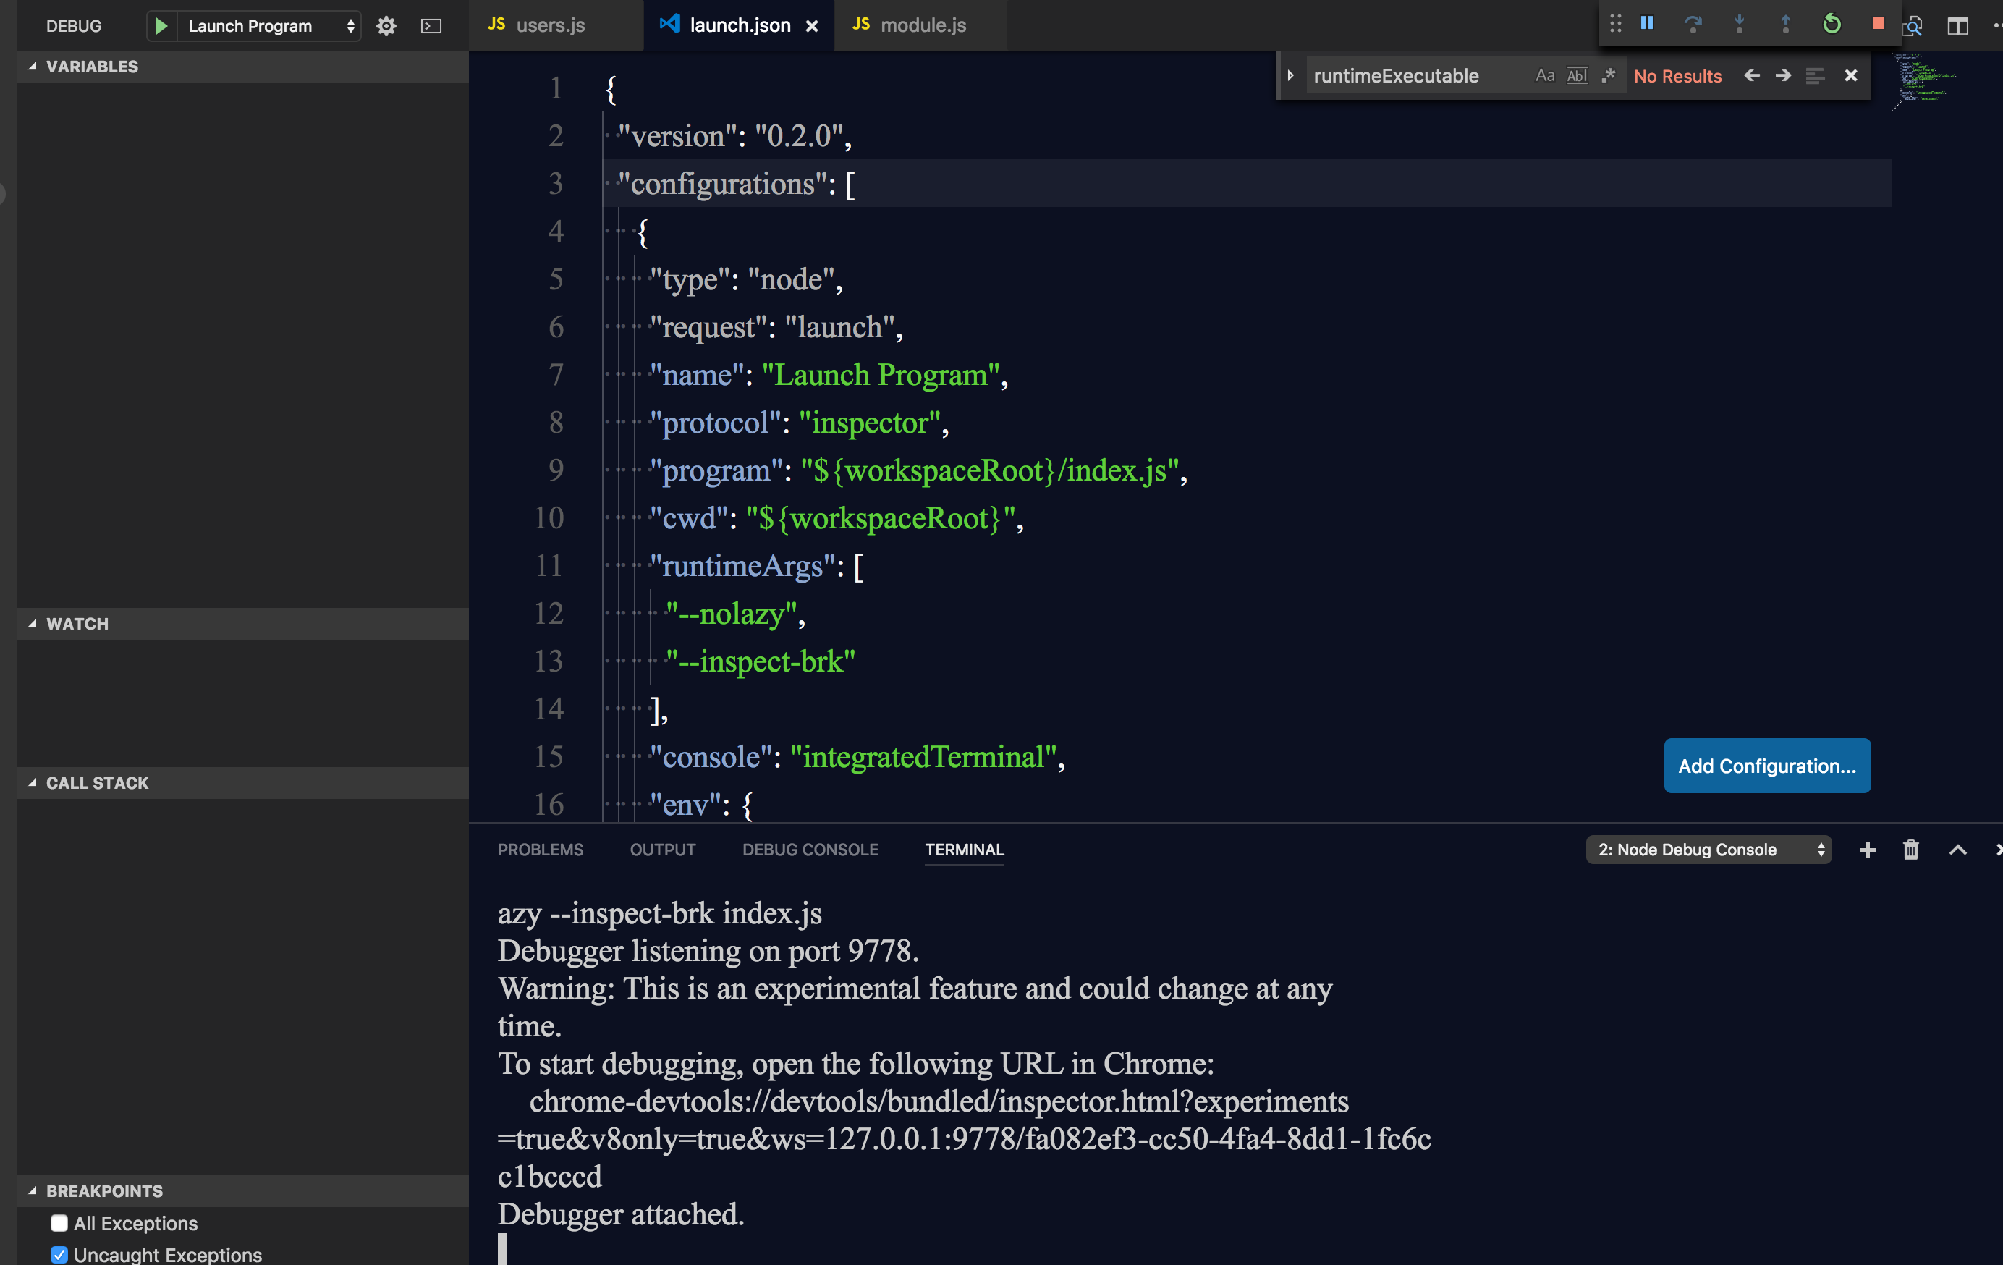
Task: Kill the terminal with trash icon
Action: tap(1910, 849)
